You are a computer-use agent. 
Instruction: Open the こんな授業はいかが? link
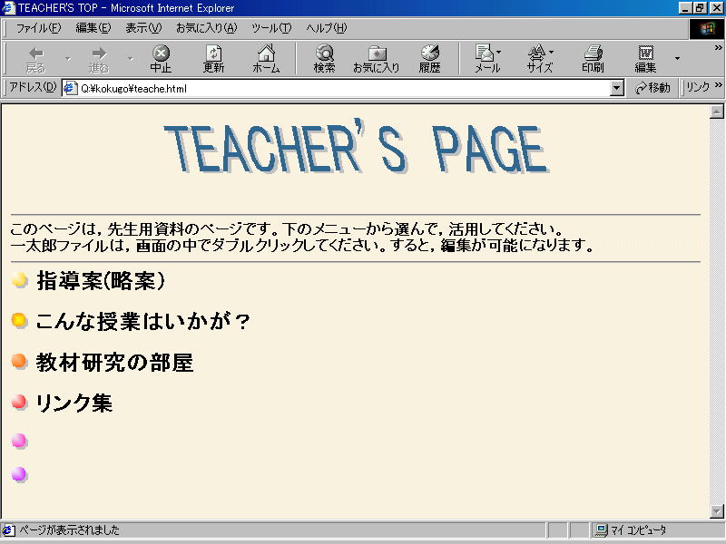point(143,321)
